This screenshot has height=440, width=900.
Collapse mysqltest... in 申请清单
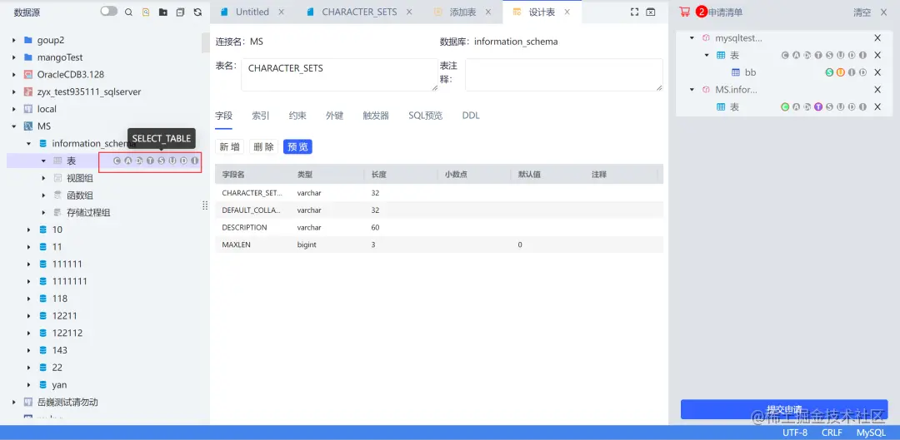pos(692,38)
